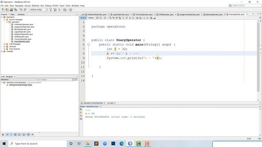
Task: Click the editor vertical scrollbar
Action: click(258, 57)
